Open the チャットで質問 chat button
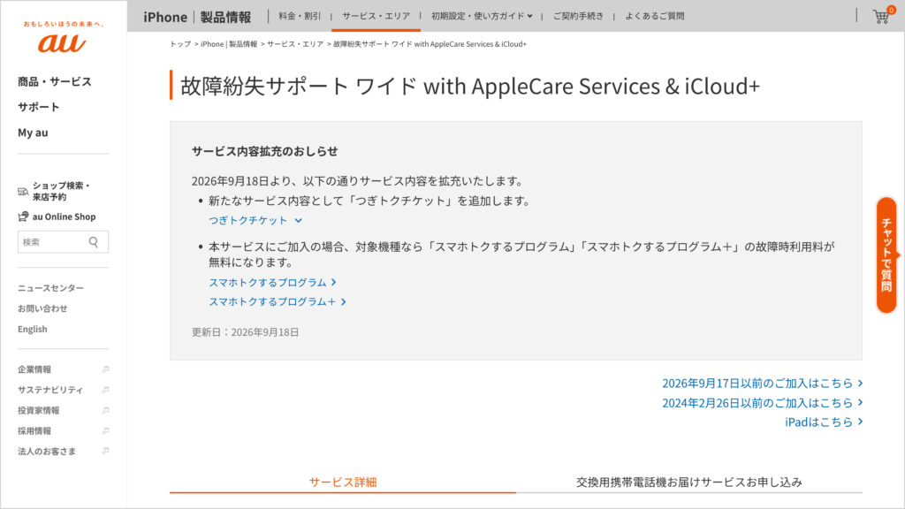Screen dimensions: 905x509 tap(886, 255)
